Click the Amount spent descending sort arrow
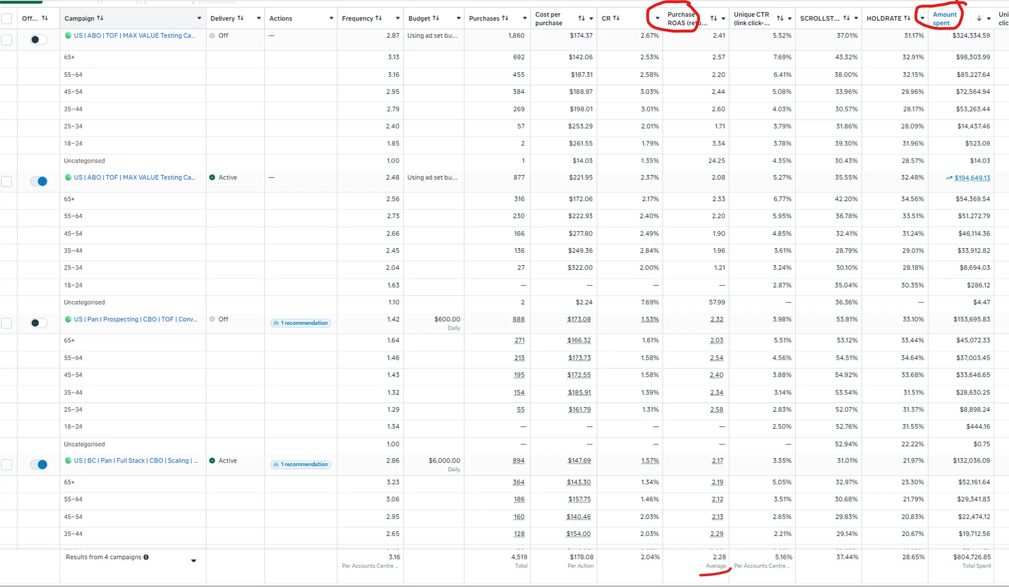The width and height of the screenshot is (1009, 587). pyautogui.click(x=979, y=18)
